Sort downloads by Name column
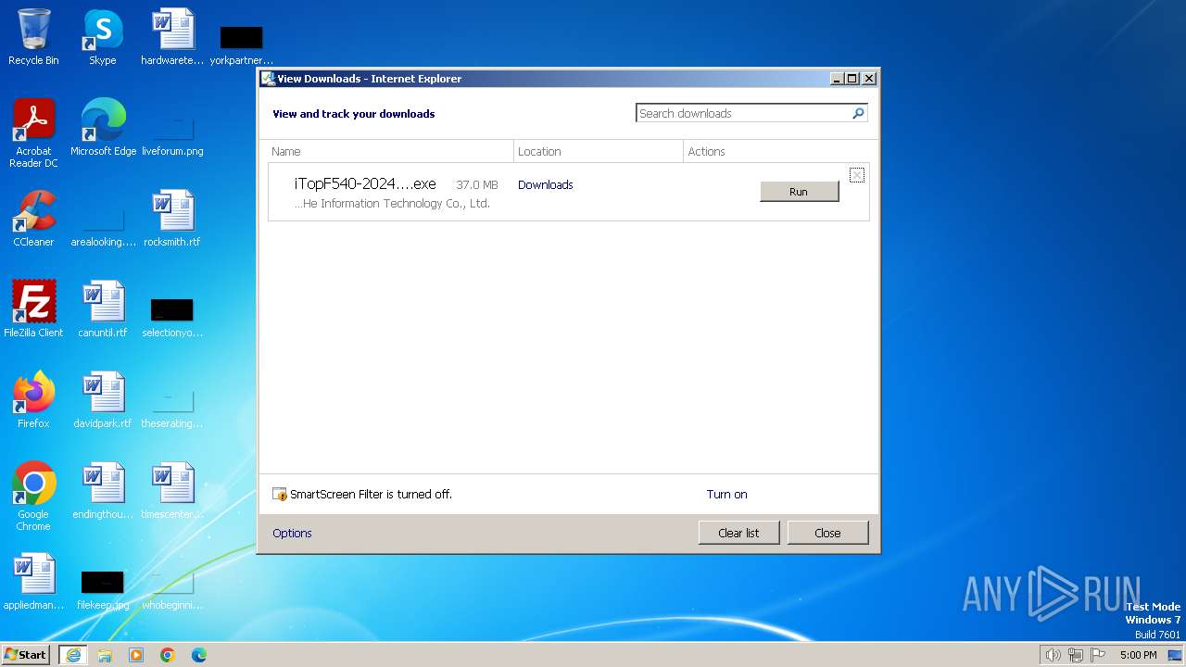The image size is (1186, 667). (390, 151)
